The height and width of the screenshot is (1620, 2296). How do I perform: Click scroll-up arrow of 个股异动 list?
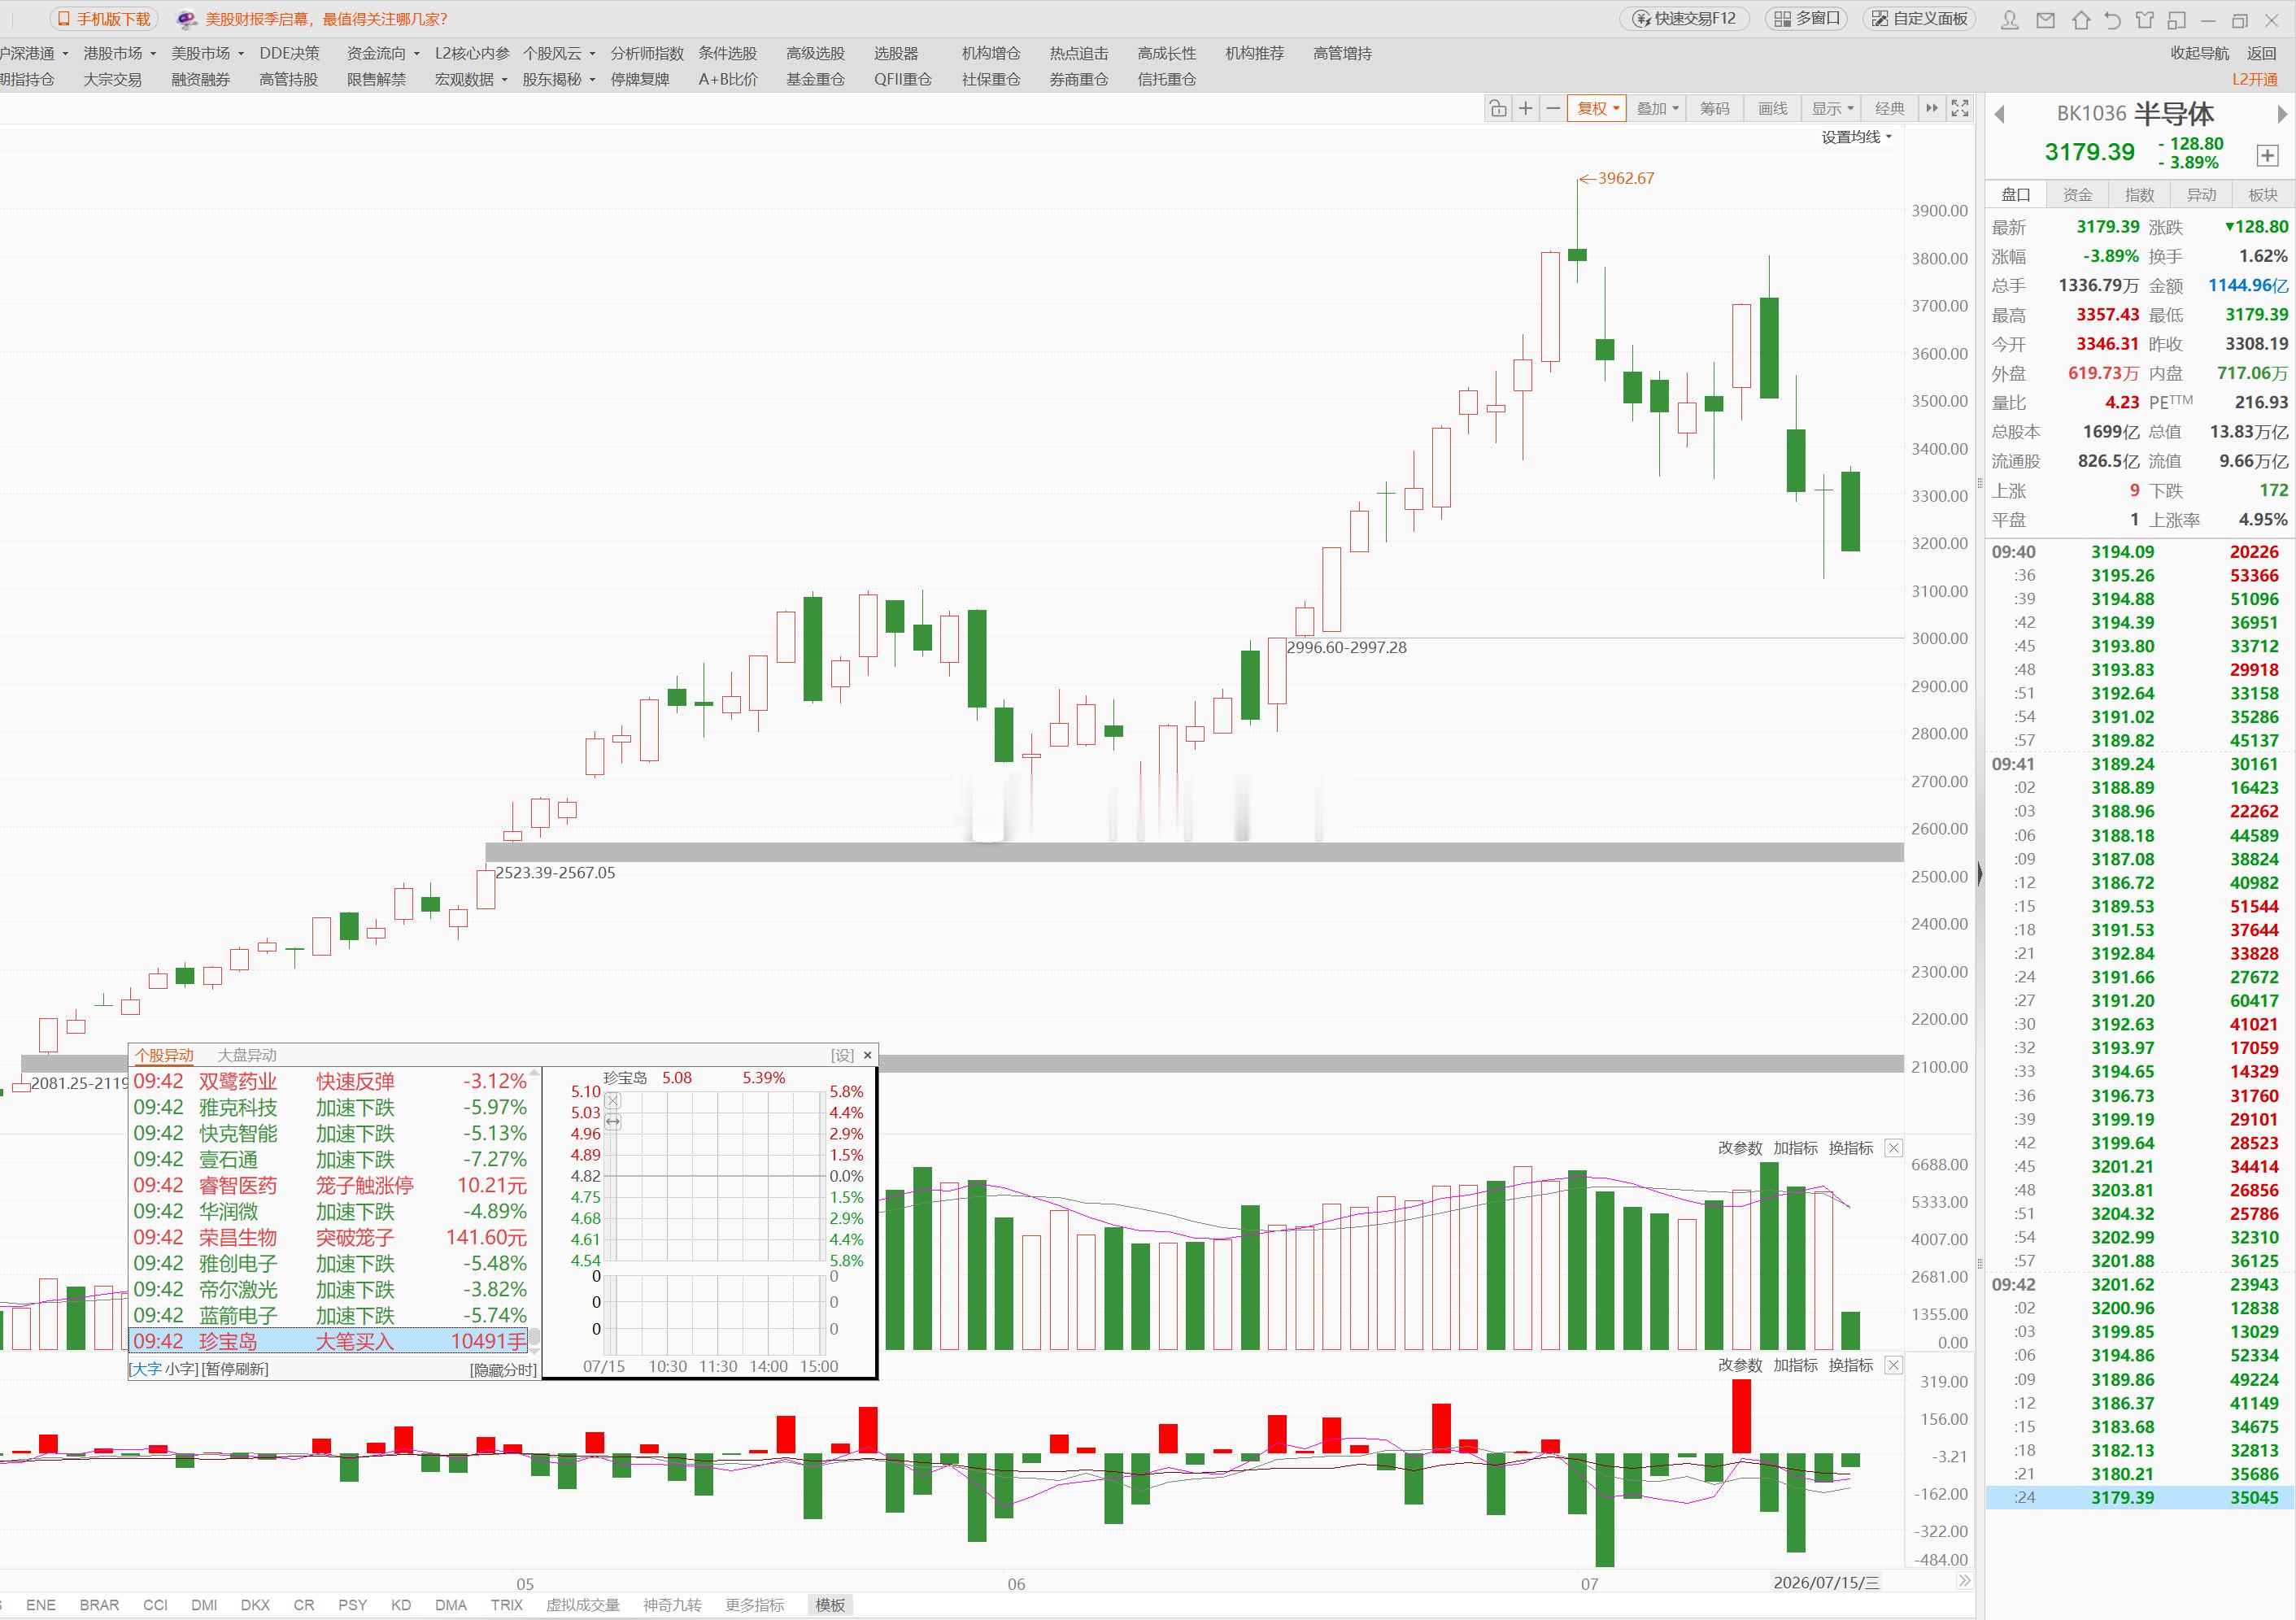tap(534, 1072)
